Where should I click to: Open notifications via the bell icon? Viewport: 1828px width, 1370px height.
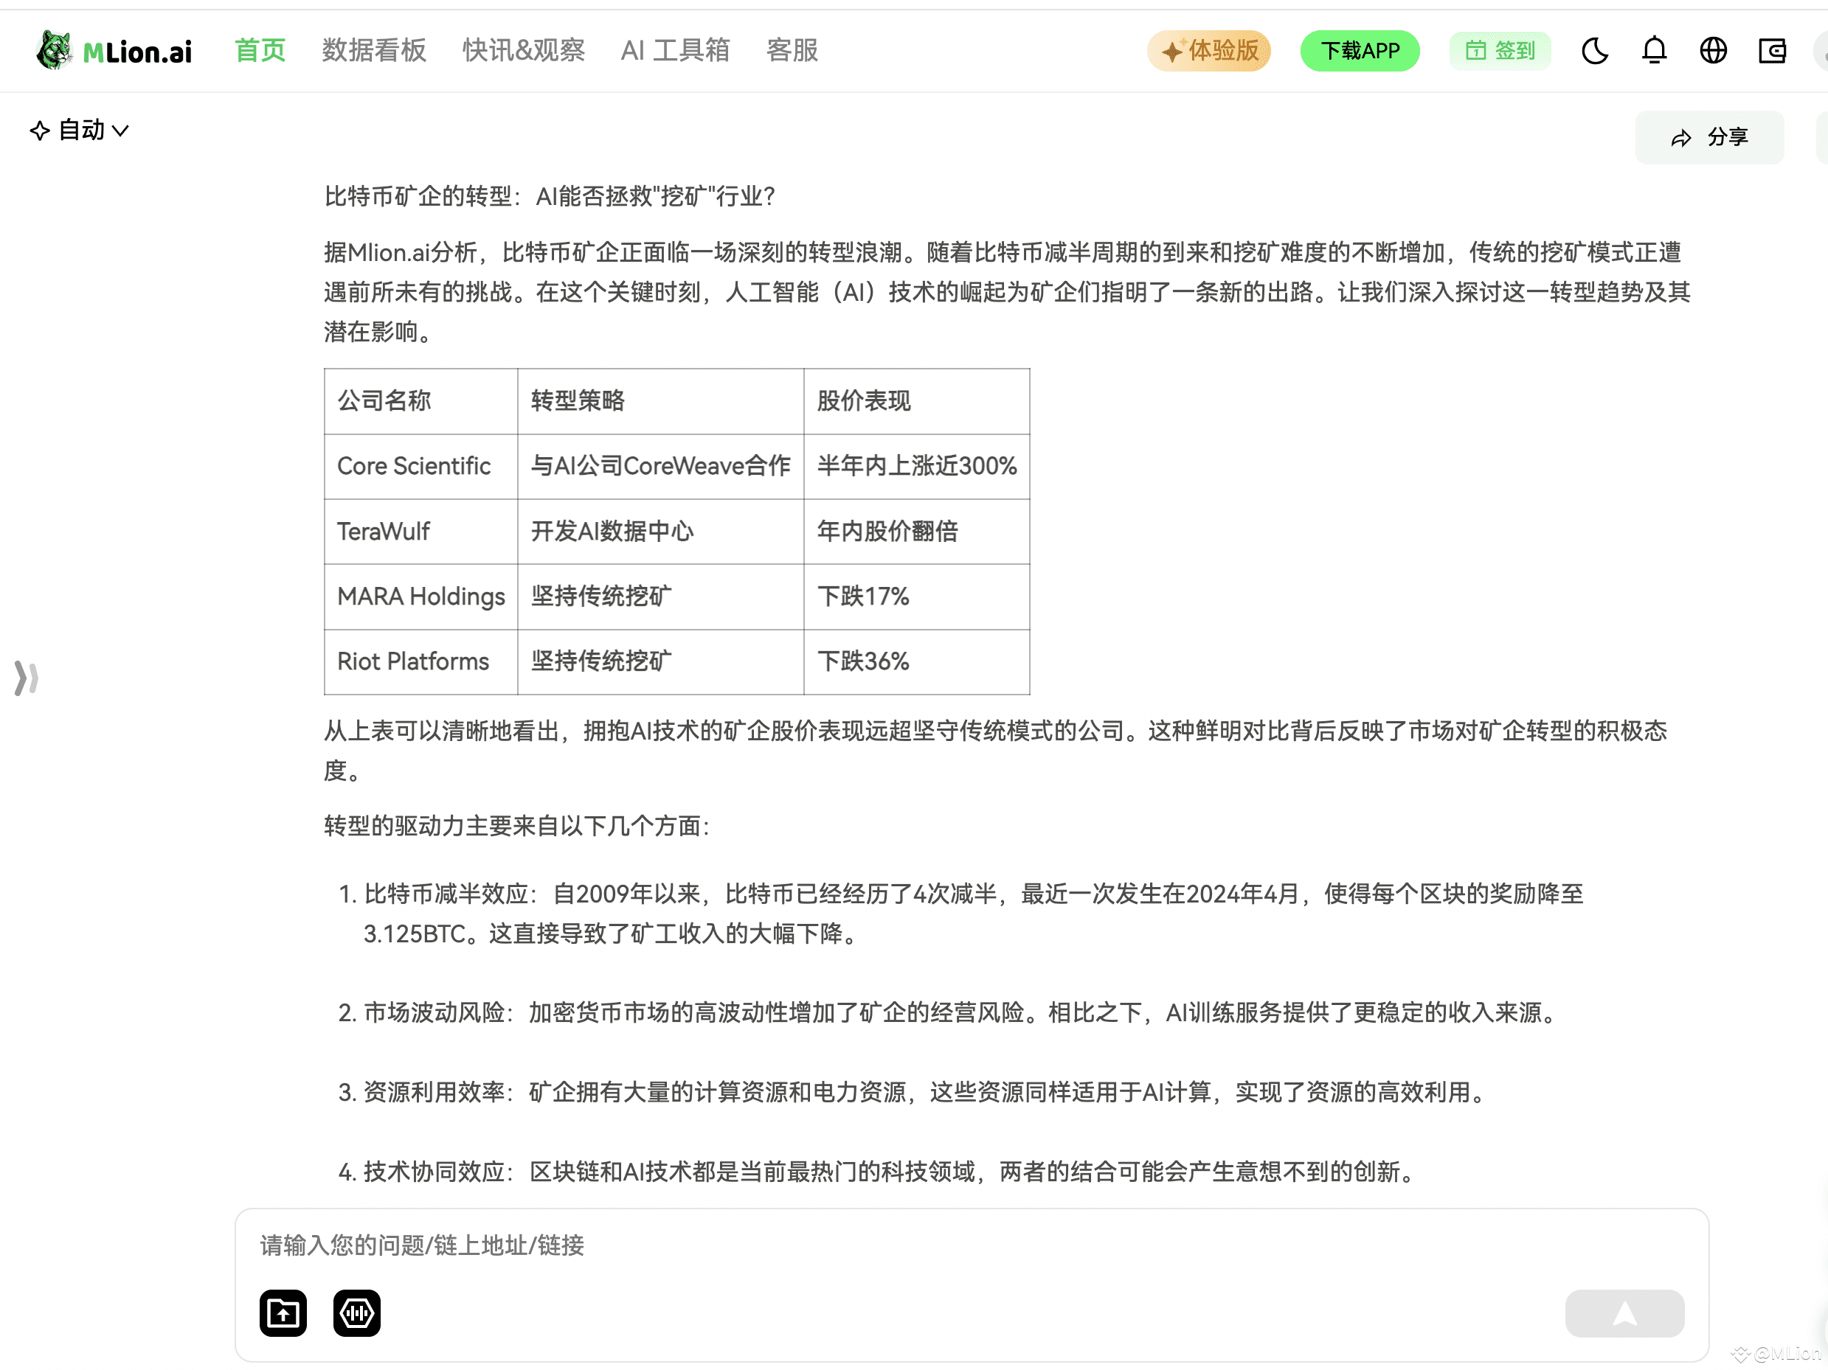(x=1655, y=50)
